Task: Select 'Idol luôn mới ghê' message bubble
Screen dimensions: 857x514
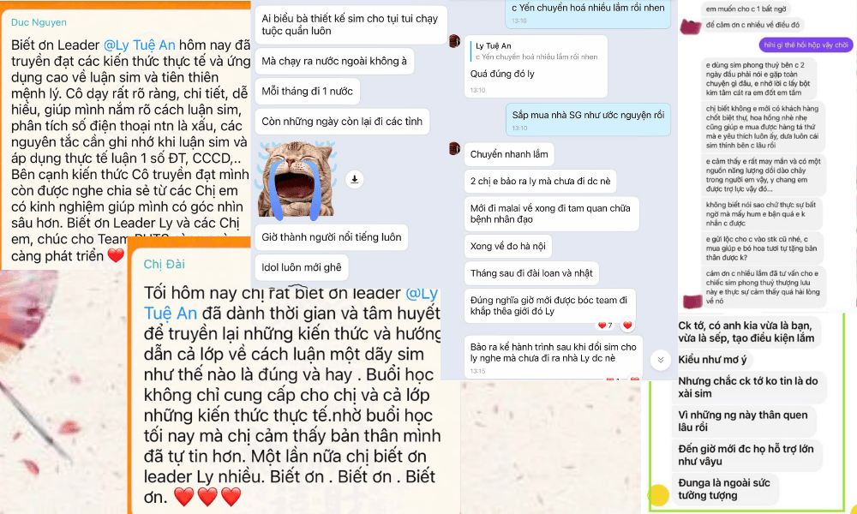Action: pyautogui.click(x=301, y=267)
